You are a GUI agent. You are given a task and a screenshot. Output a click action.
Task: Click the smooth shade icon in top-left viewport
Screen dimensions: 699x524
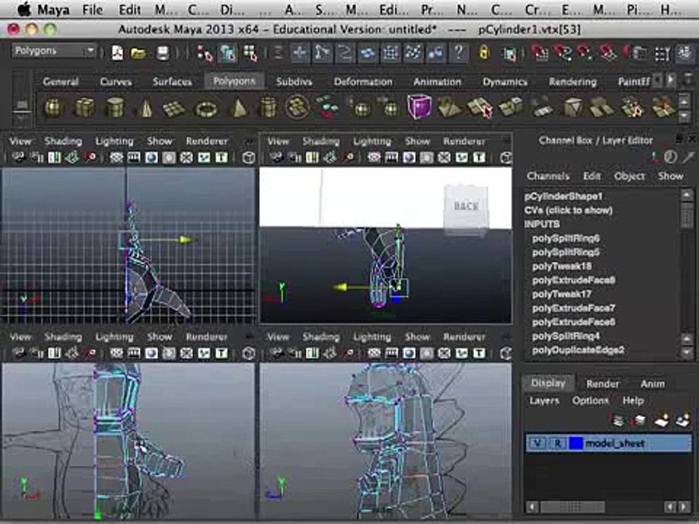pyautogui.click(x=151, y=157)
